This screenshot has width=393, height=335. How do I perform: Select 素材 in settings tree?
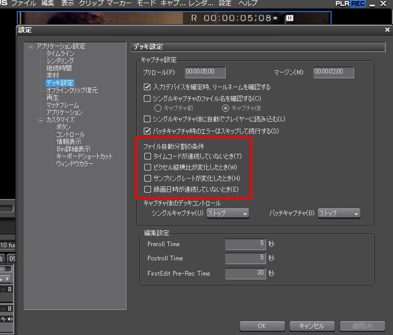click(x=52, y=76)
